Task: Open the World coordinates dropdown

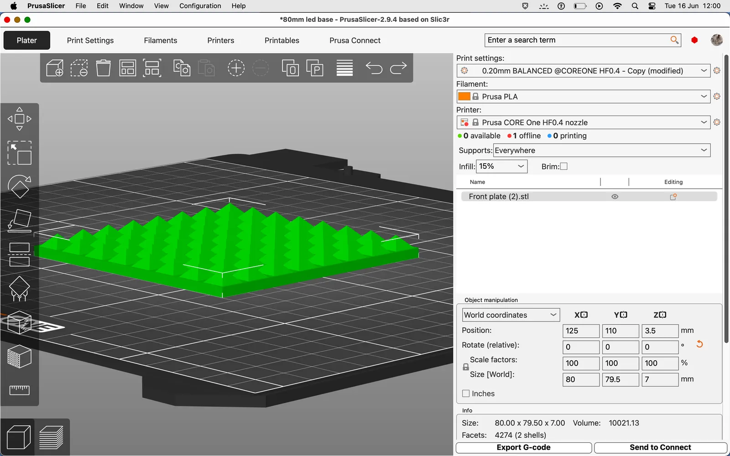Action: pos(511,315)
